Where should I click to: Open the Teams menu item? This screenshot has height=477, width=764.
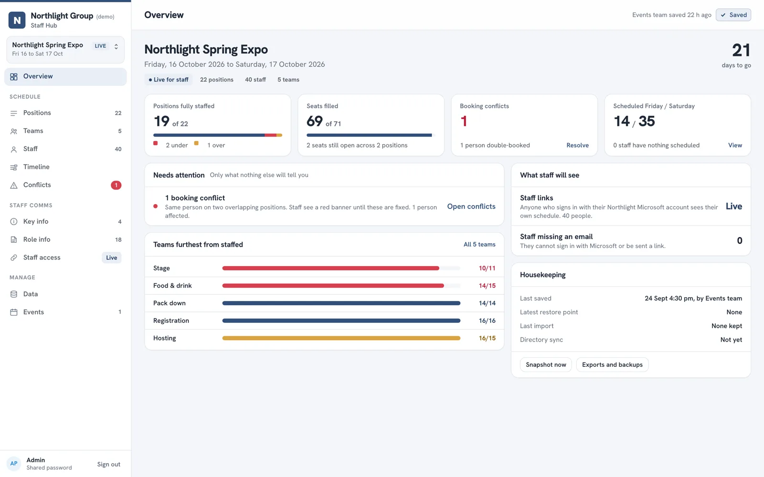click(65, 131)
